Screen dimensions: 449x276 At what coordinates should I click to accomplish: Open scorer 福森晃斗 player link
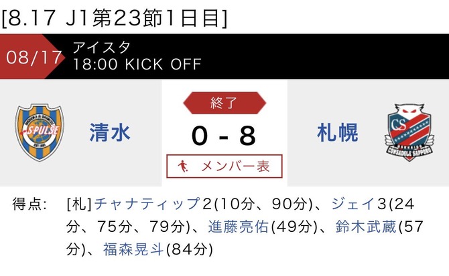click(x=133, y=249)
